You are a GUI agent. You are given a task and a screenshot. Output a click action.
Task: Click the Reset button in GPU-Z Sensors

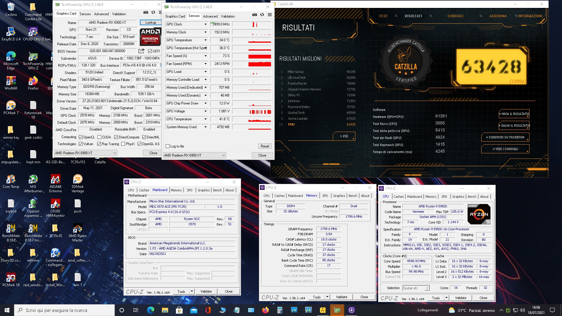(265, 146)
